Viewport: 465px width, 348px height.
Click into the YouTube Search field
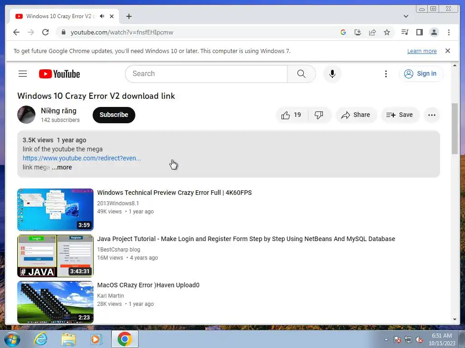tap(206, 74)
